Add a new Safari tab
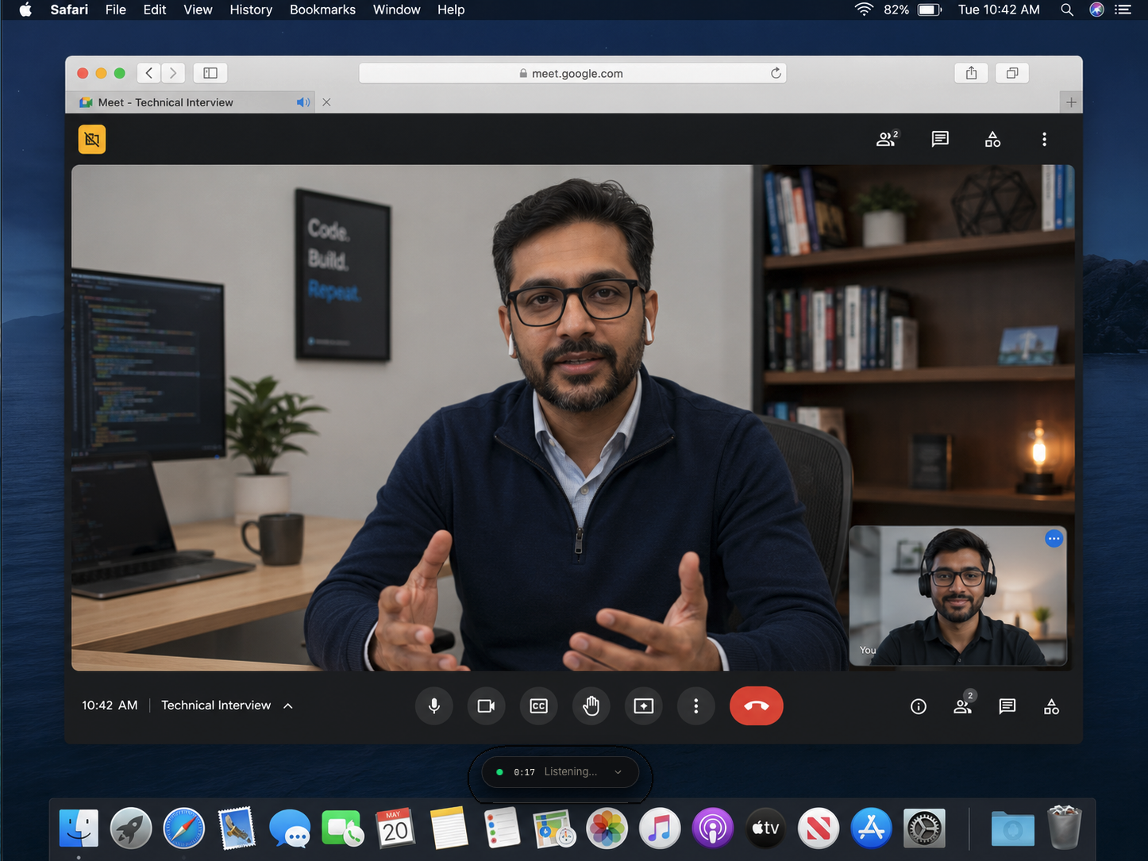This screenshot has height=861, width=1148. (x=1071, y=102)
